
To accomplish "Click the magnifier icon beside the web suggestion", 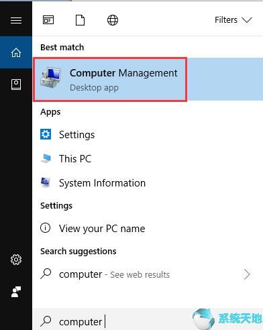I will (46, 274).
